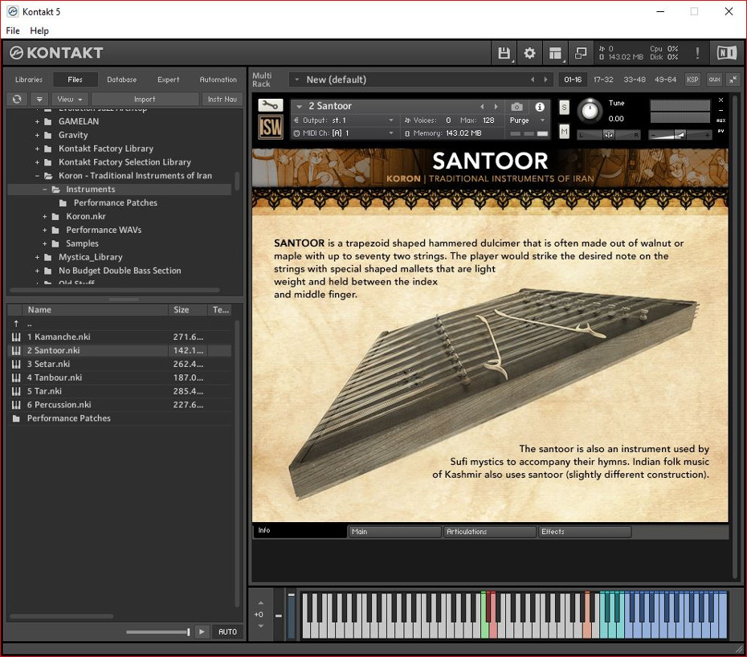Sort files by the Size column
This screenshot has width=747, height=657.
(188, 310)
